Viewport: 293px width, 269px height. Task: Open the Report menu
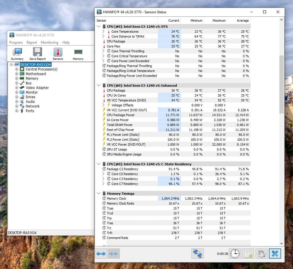(x=32, y=43)
